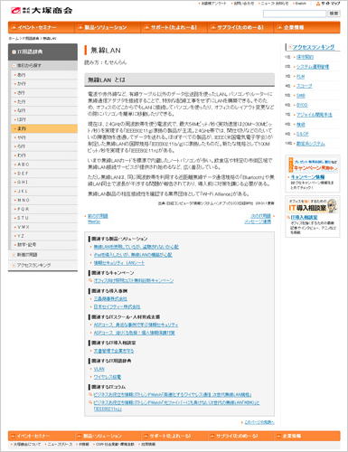The width and height of the screenshot is (348, 452).
Task: Open first ITコラム link about 次世代無線LAN規格
Action: pyautogui.click(x=173, y=394)
